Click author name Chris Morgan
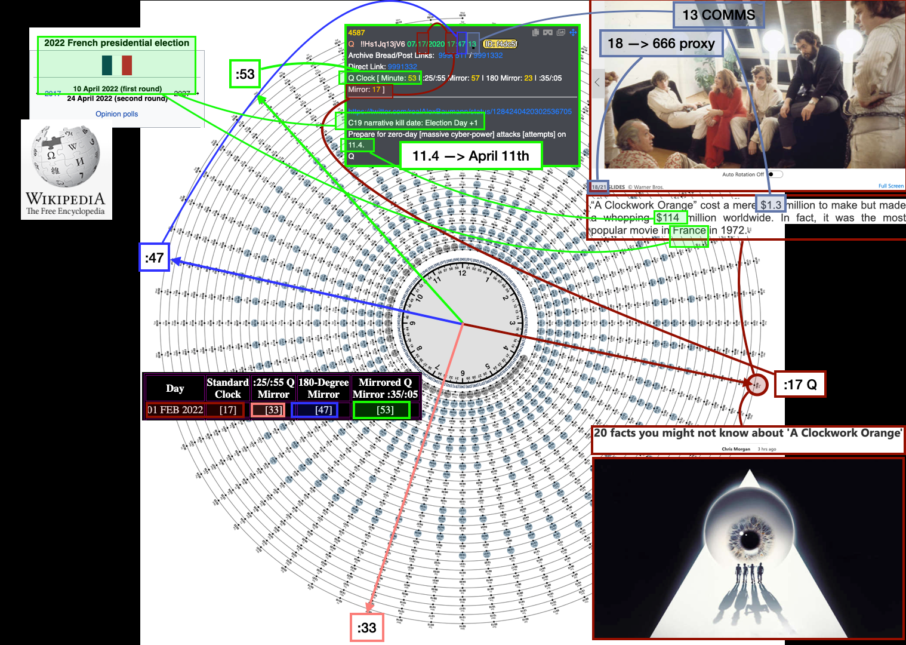The width and height of the screenshot is (906, 645). 735,449
